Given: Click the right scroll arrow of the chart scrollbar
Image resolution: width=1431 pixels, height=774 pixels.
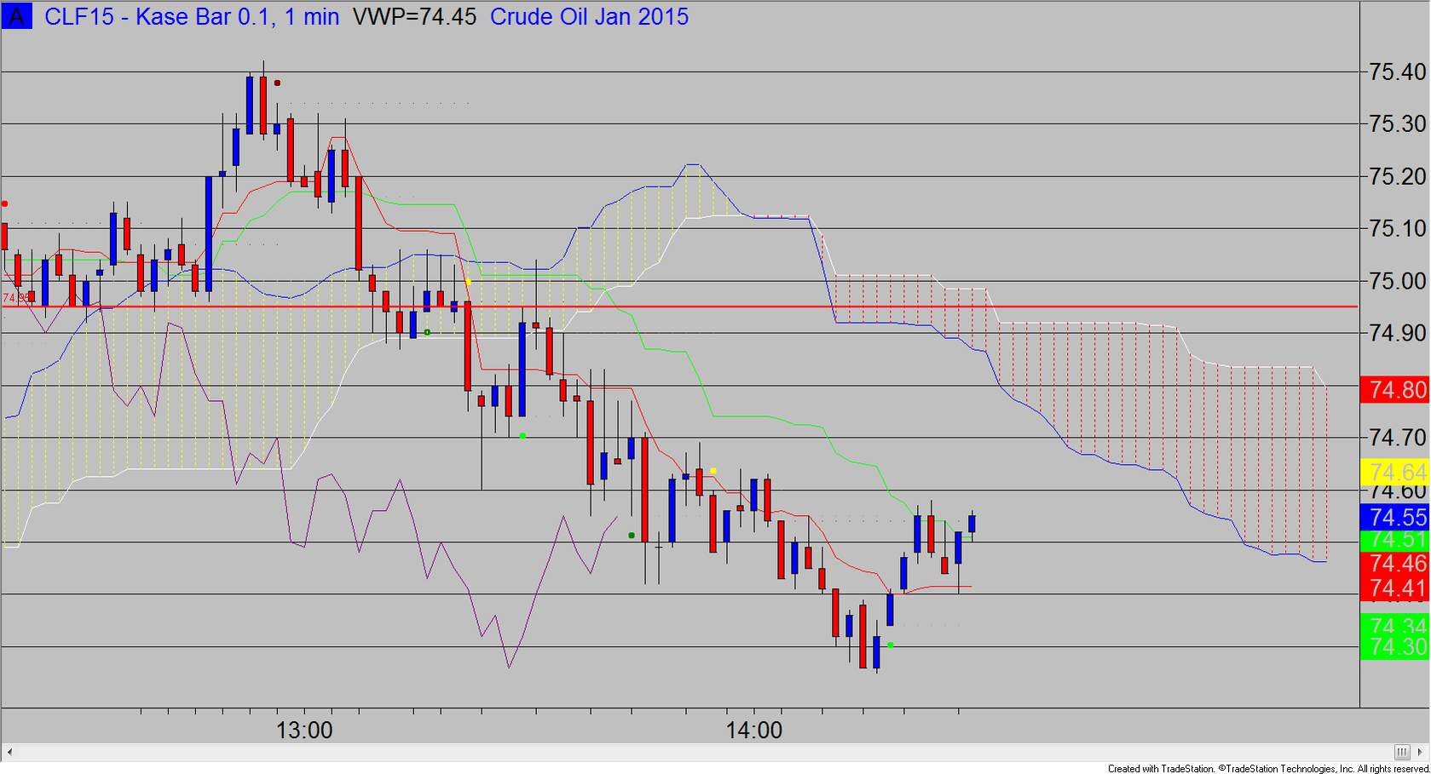Looking at the screenshot, I should coord(1422,752).
